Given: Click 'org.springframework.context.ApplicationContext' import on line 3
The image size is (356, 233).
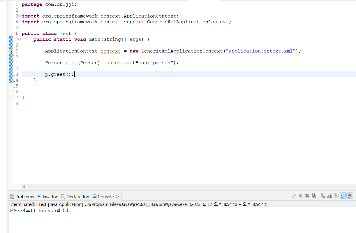Looking at the screenshot, I should [x=109, y=16].
